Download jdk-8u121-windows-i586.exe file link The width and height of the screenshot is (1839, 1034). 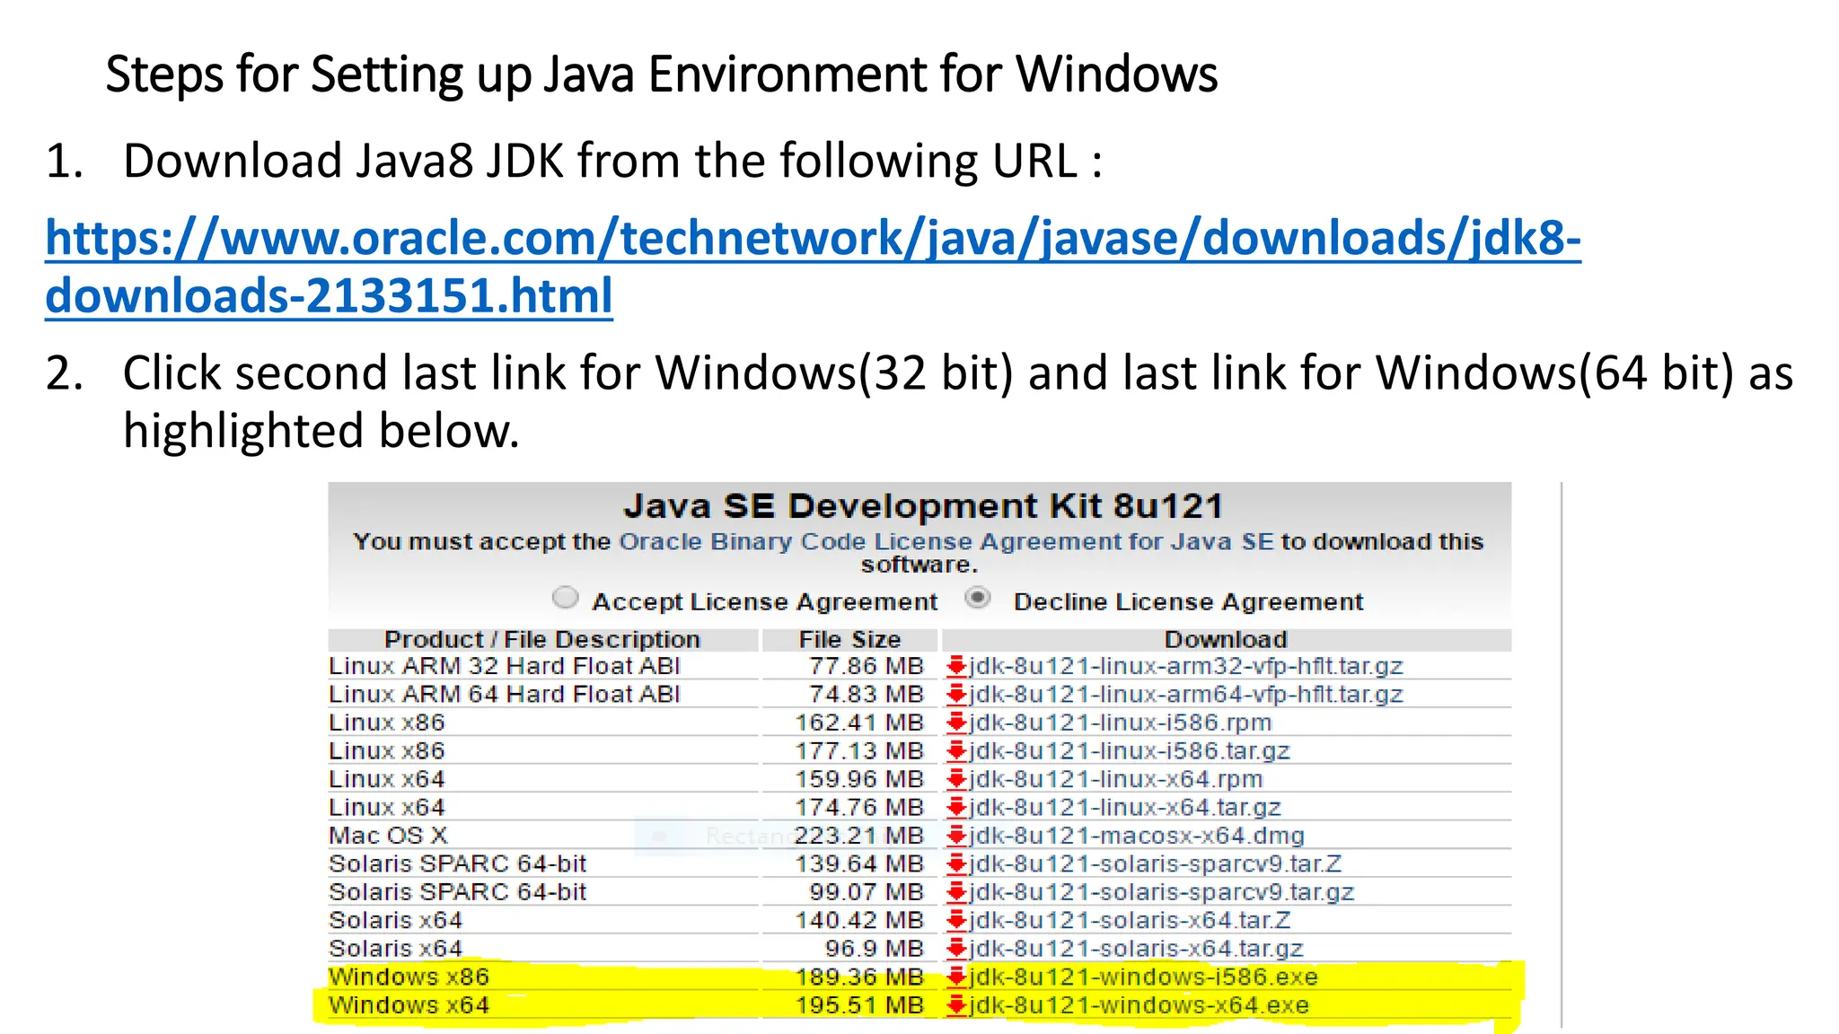pos(1143,977)
